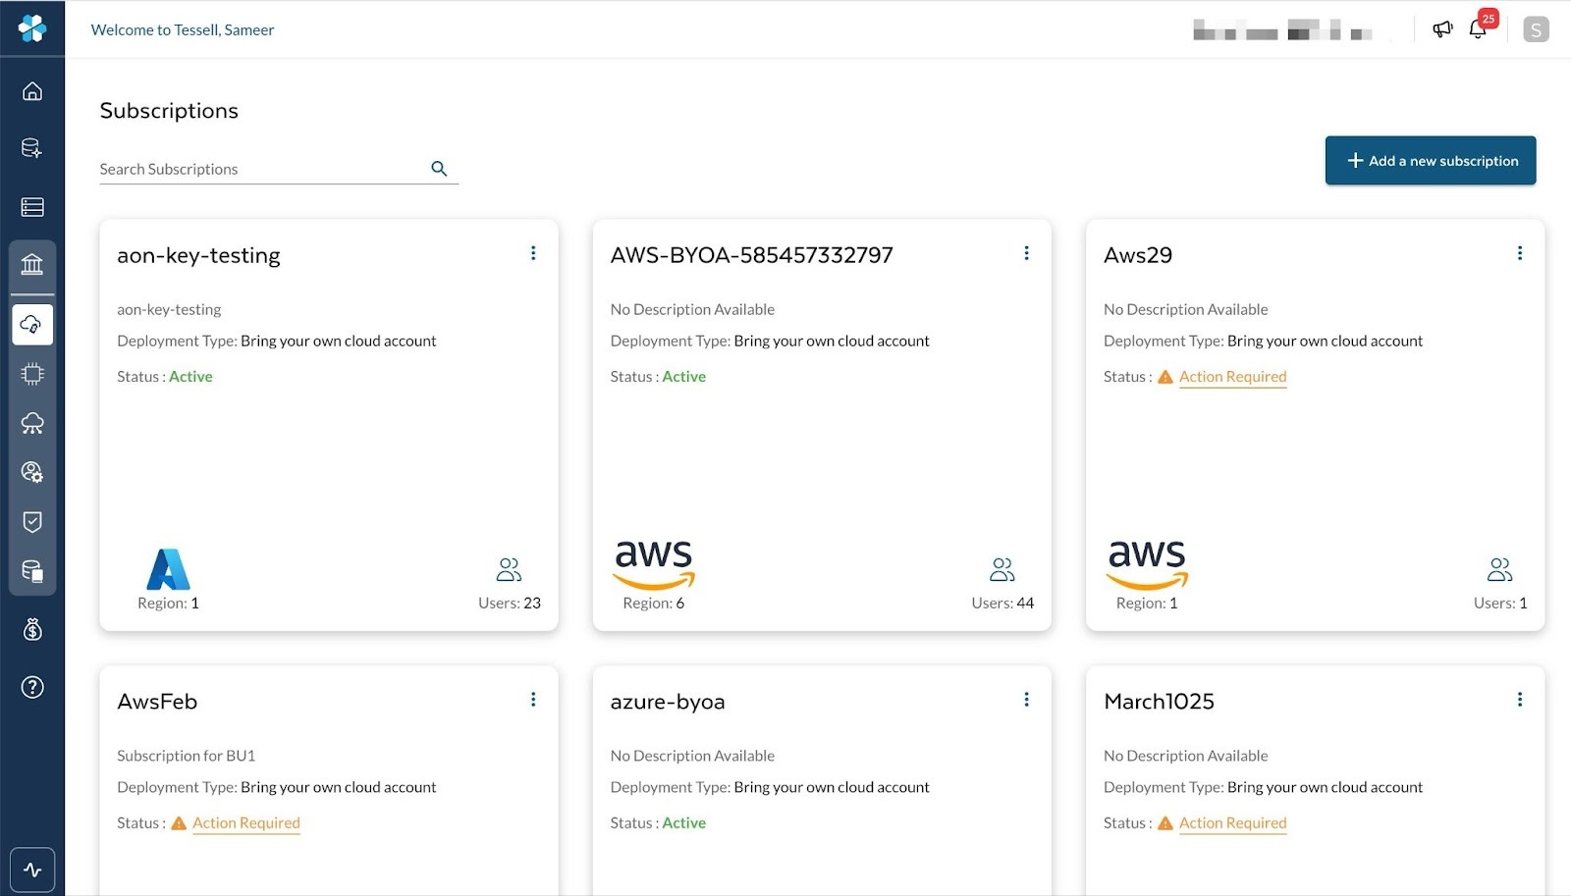Click Action Required link on AwsFeb

[x=245, y=823]
